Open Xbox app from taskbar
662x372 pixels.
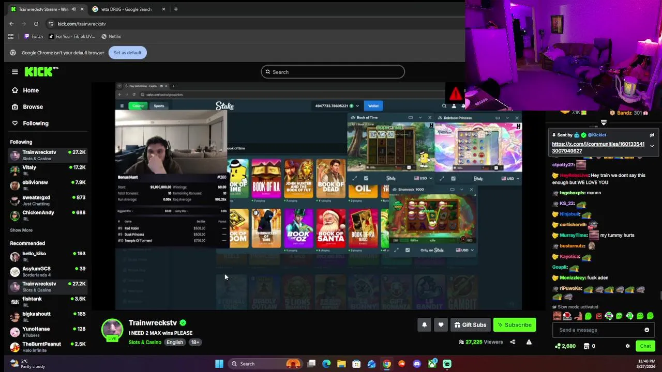(x=432, y=364)
